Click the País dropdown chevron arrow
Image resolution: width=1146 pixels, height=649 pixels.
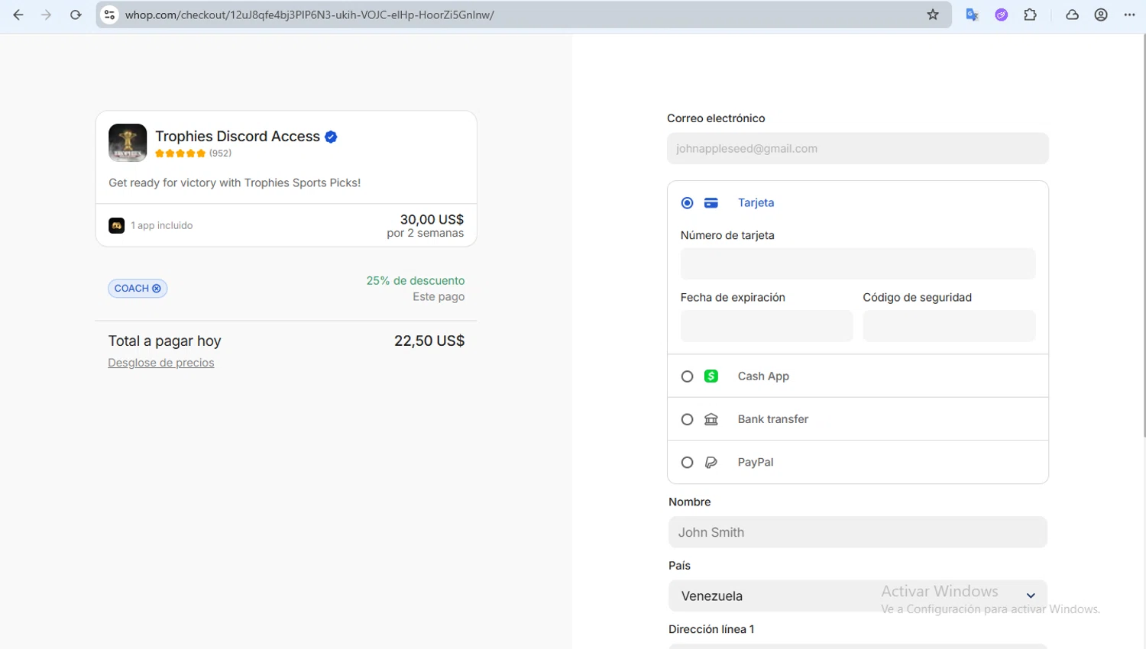1031,596
